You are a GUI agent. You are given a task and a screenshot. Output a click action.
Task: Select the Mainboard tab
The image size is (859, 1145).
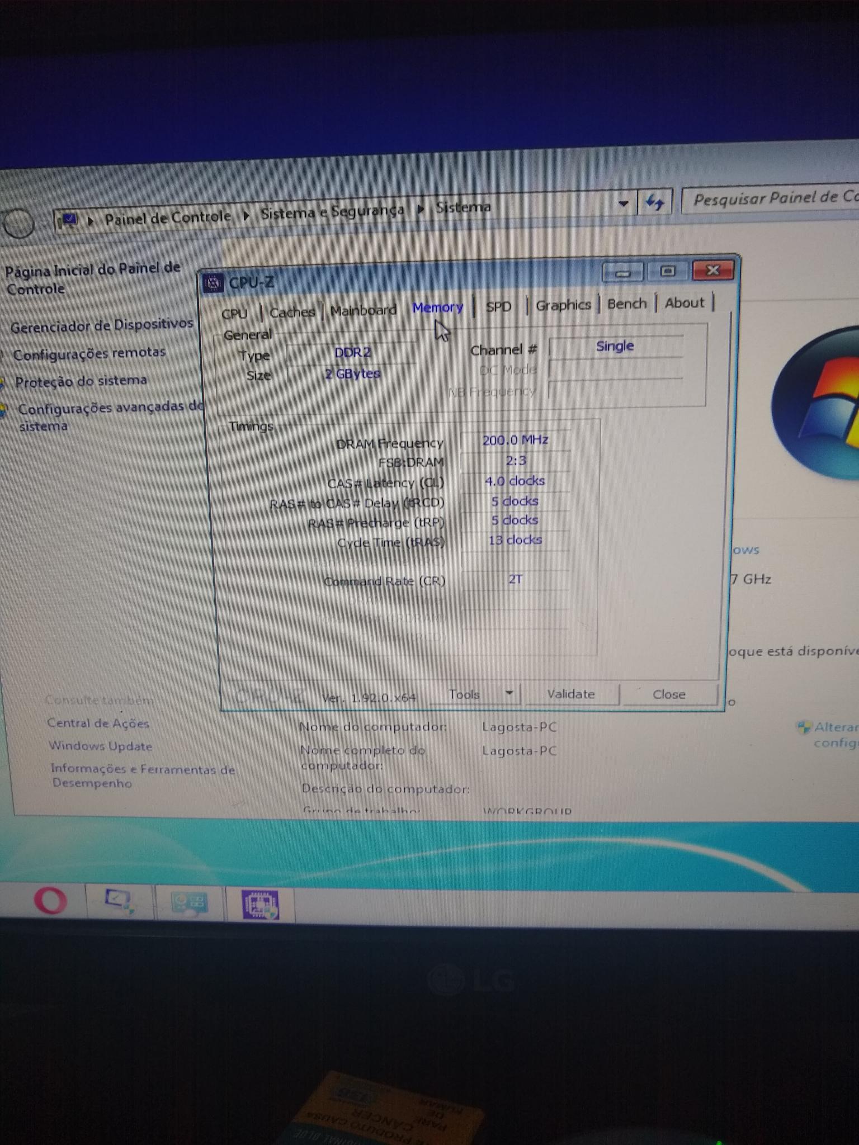(x=364, y=310)
